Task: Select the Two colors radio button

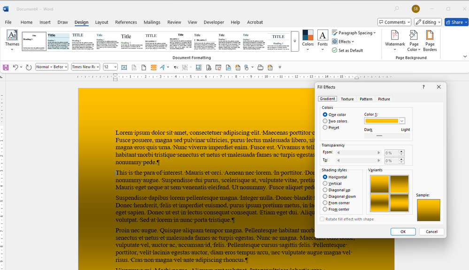Action: [x=325, y=121]
